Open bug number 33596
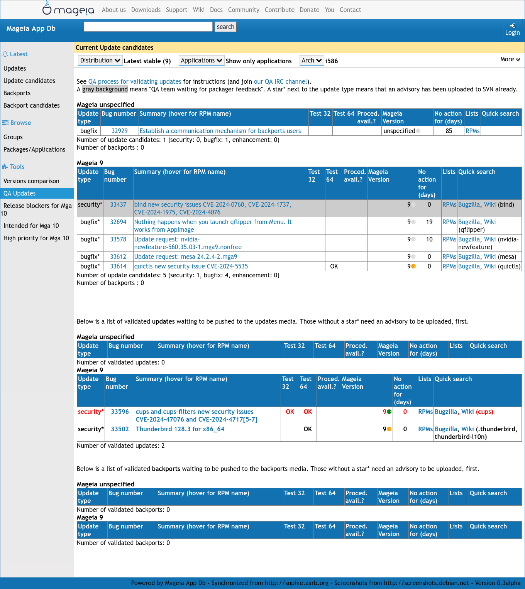The width and height of the screenshot is (525, 589). 120,412
